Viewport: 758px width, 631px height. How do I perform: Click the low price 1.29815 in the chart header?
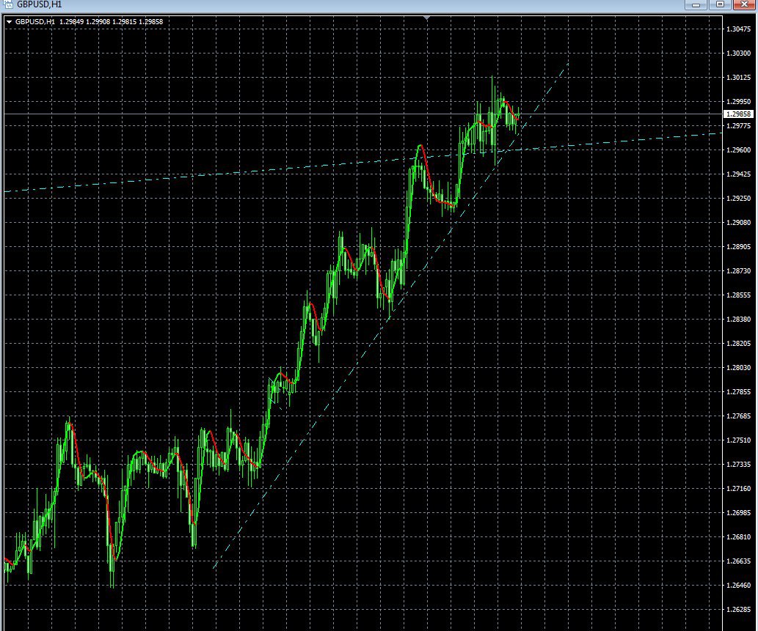tap(124, 22)
